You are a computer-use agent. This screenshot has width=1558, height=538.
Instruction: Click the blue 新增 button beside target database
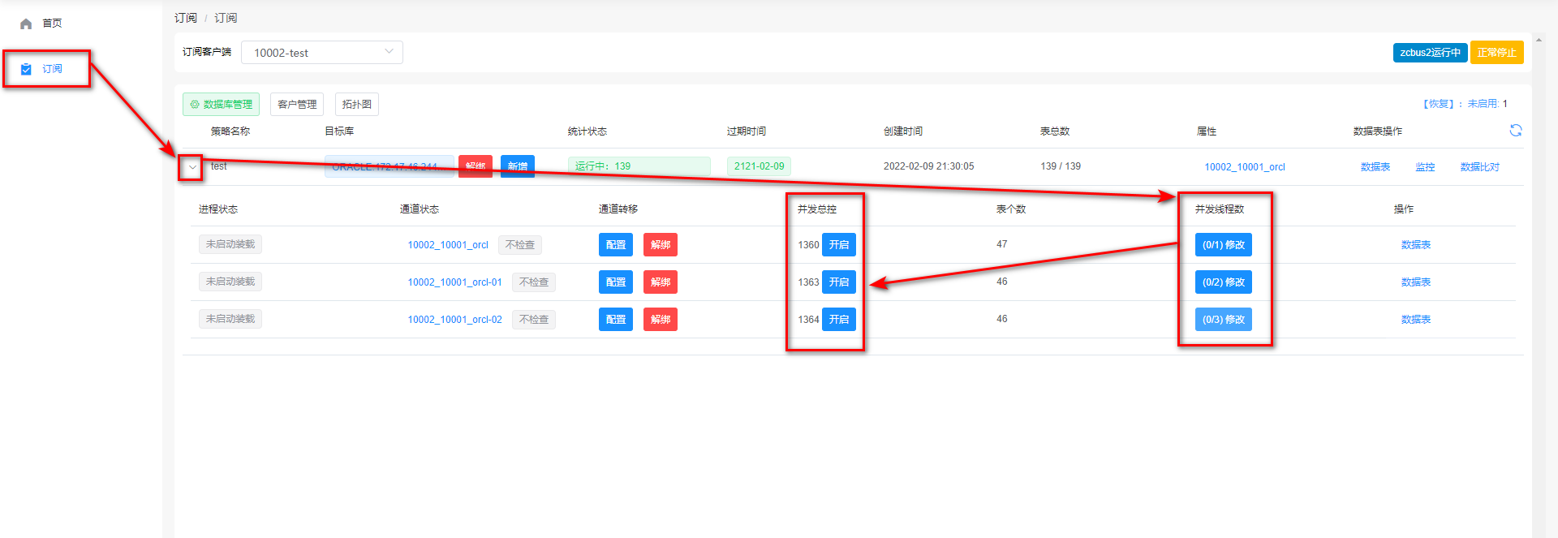tap(517, 166)
